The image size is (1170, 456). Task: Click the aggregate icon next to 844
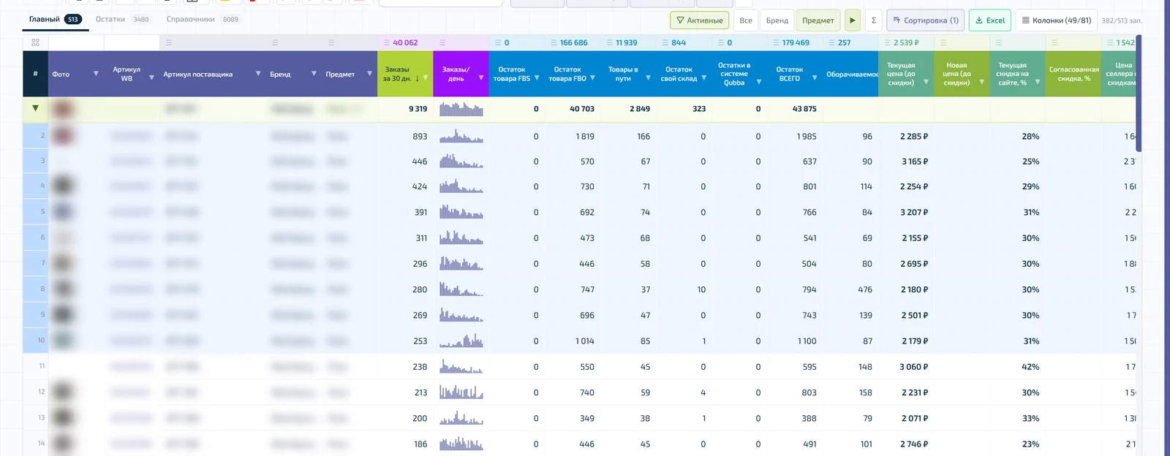665,43
